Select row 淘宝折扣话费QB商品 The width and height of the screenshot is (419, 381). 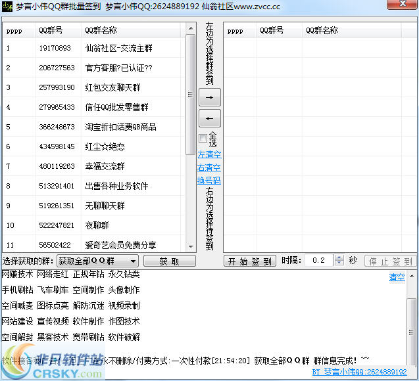click(x=93, y=127)
